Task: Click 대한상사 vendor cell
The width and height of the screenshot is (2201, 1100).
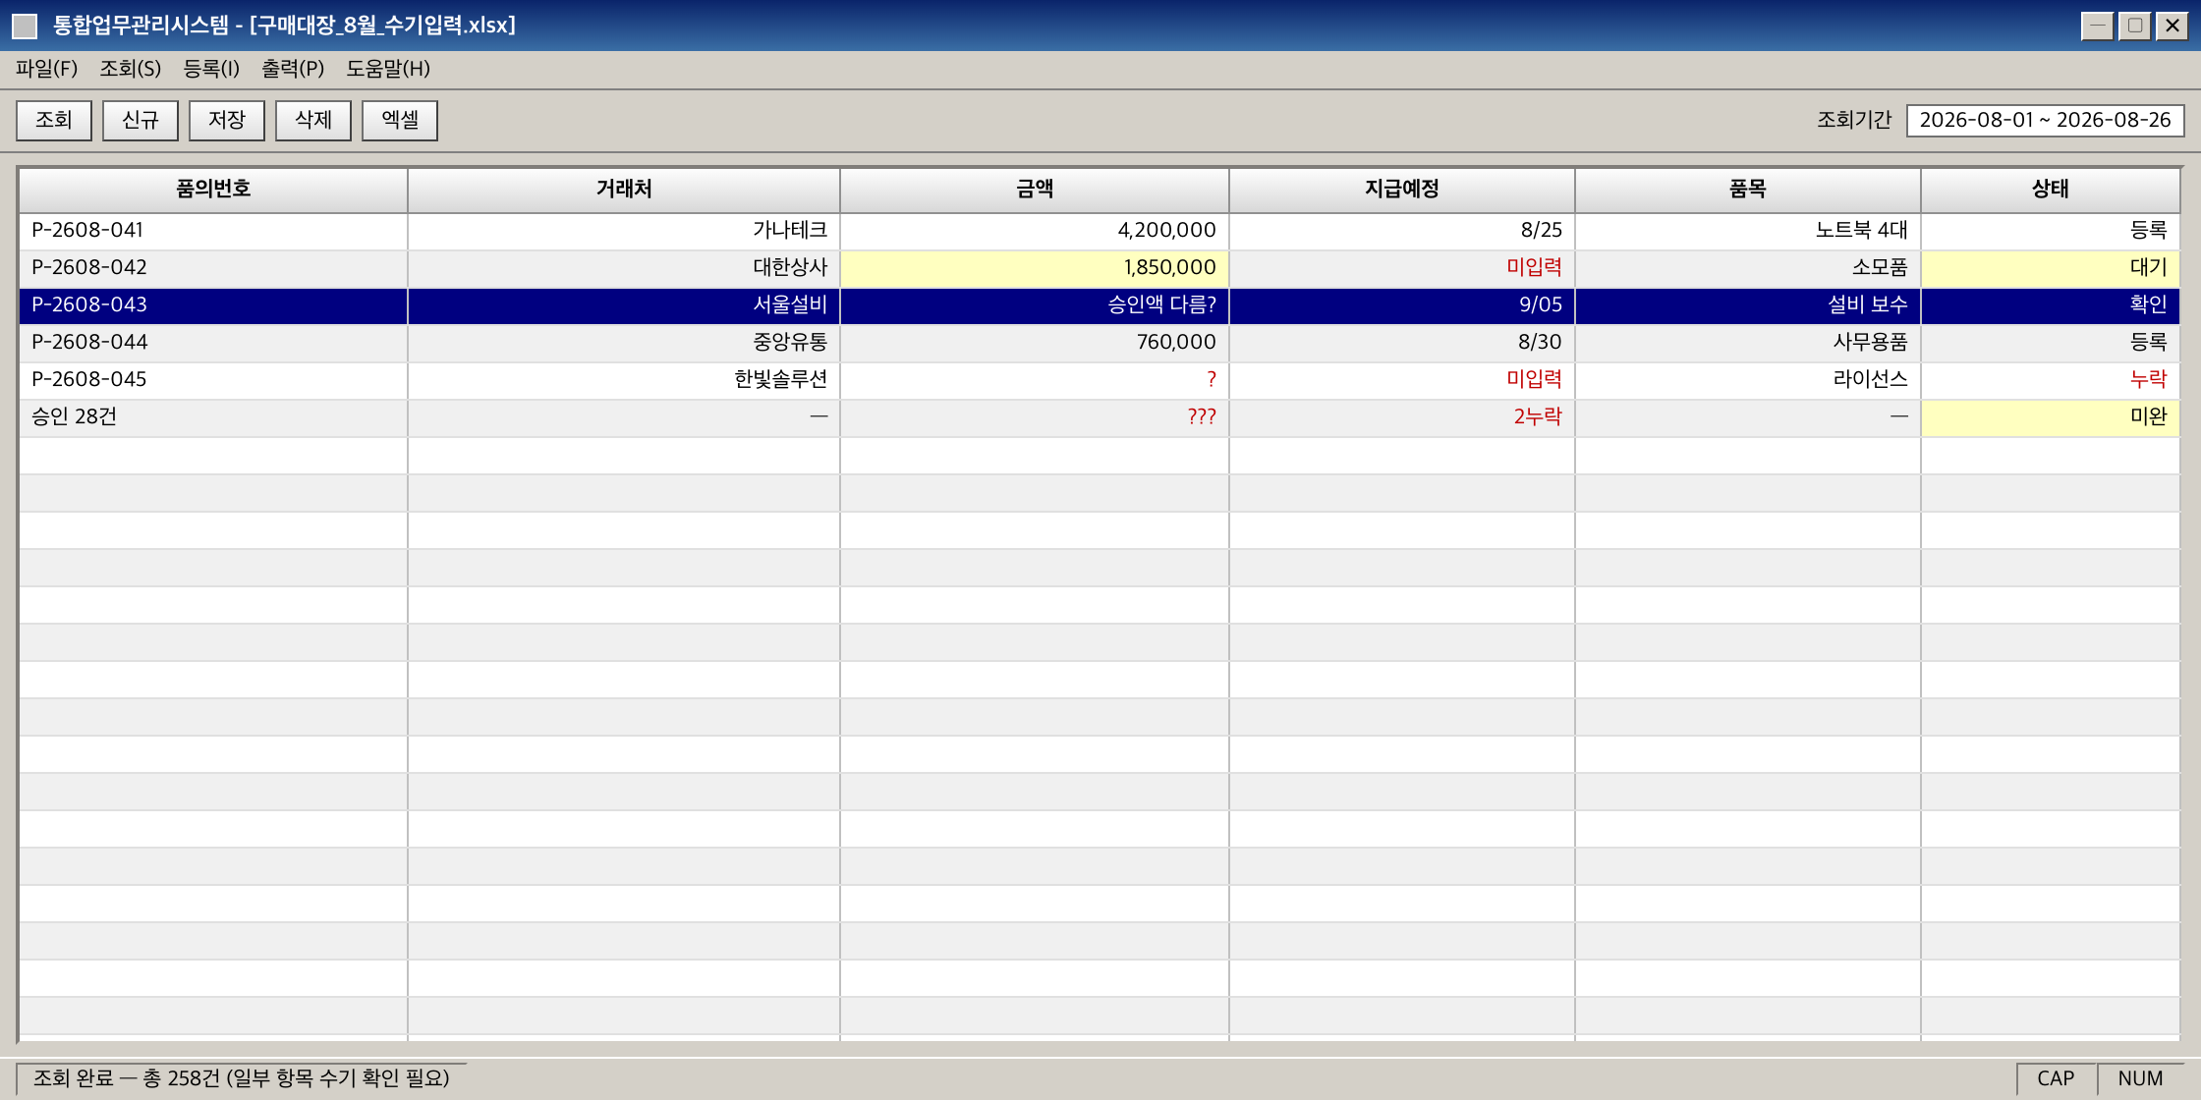Action: click(x=624, y=268)
